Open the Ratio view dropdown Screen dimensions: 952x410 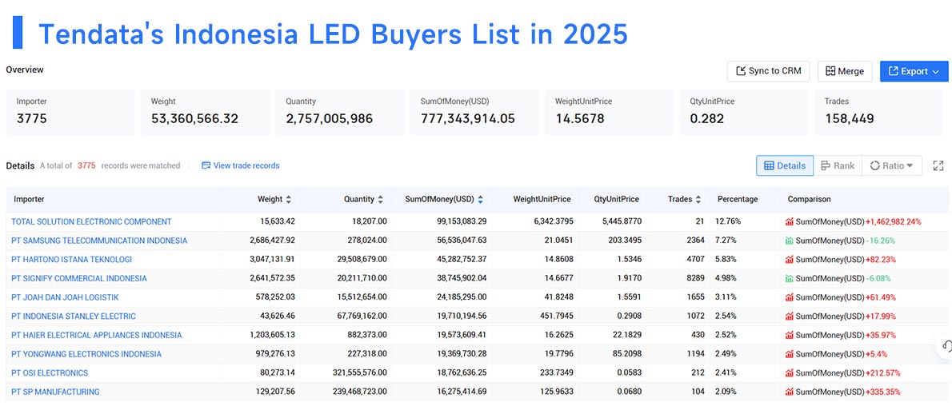[x=891, y=165]
